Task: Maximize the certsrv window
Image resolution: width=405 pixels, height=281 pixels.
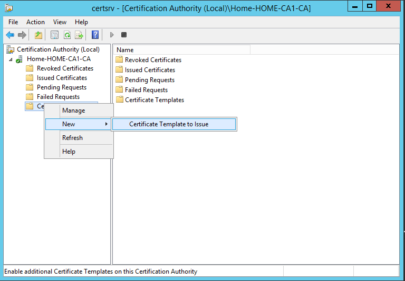Action: 370,6
